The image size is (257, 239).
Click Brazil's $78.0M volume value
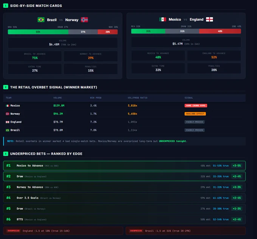point(58,130)
